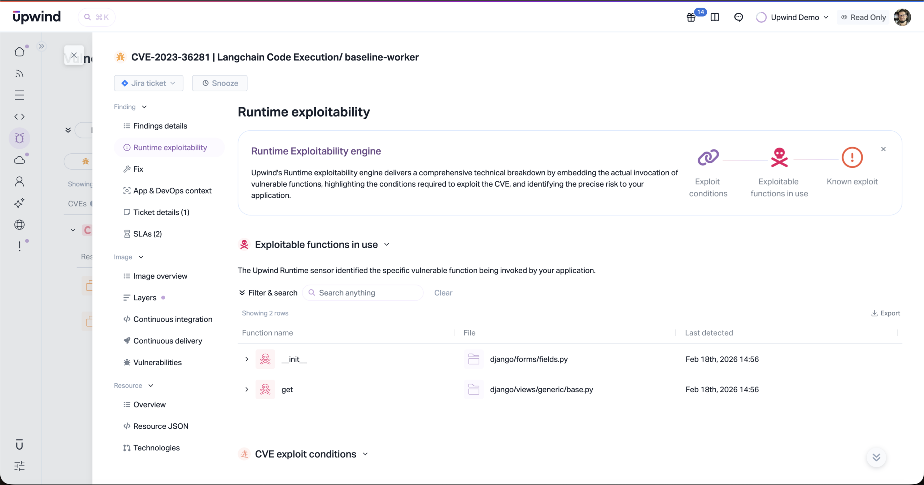Open the cloud icon in sidebar
The image size is (924, 485).
pos(19,160)
